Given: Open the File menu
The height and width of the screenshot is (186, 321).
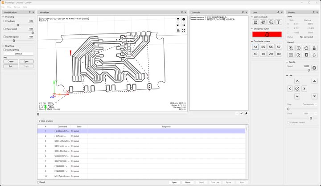Looking at the screenshot, I should click(x=3, y=7).
